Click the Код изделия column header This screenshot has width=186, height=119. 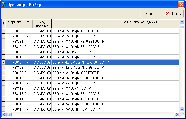click(42, 24)
